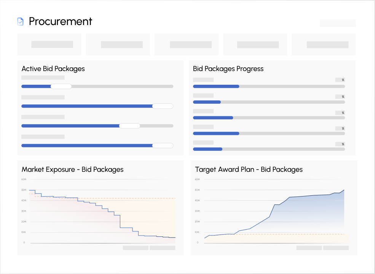Click the right legend button under Target Award Plan chart

(x=336, y=248)
